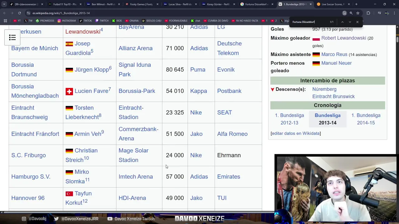Switch to the Footy Games tab

coord(141,4)
